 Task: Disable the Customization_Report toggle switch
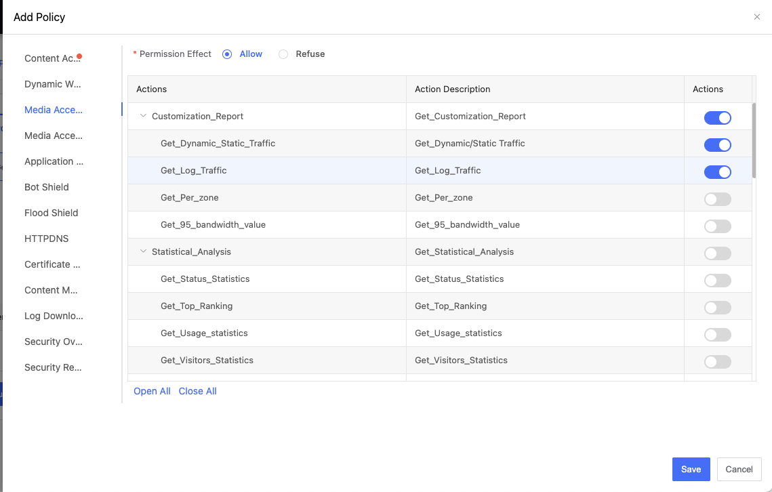click(717, 118)
